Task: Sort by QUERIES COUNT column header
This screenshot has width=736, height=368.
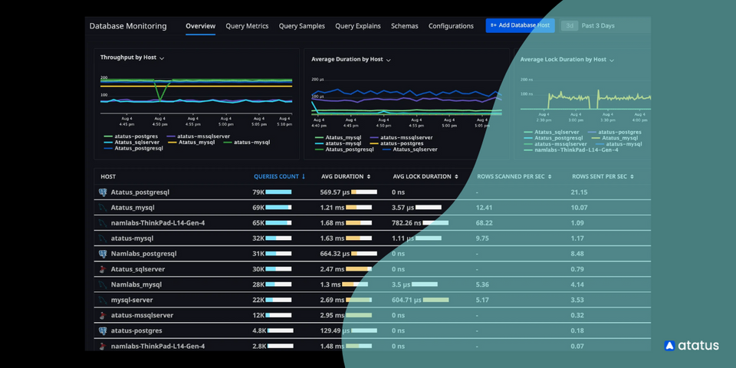Action: coord(276,176)
